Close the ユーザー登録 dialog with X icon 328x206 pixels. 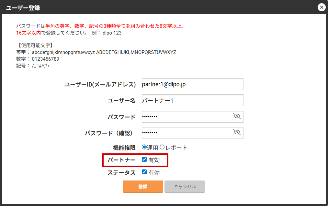tap(322, 7)
